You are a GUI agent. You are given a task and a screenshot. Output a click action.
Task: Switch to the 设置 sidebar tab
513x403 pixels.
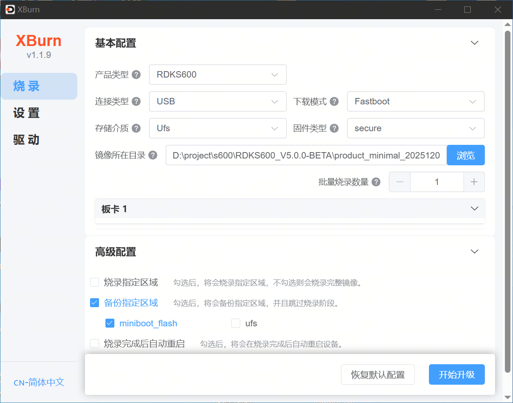(x=26, y=113)
